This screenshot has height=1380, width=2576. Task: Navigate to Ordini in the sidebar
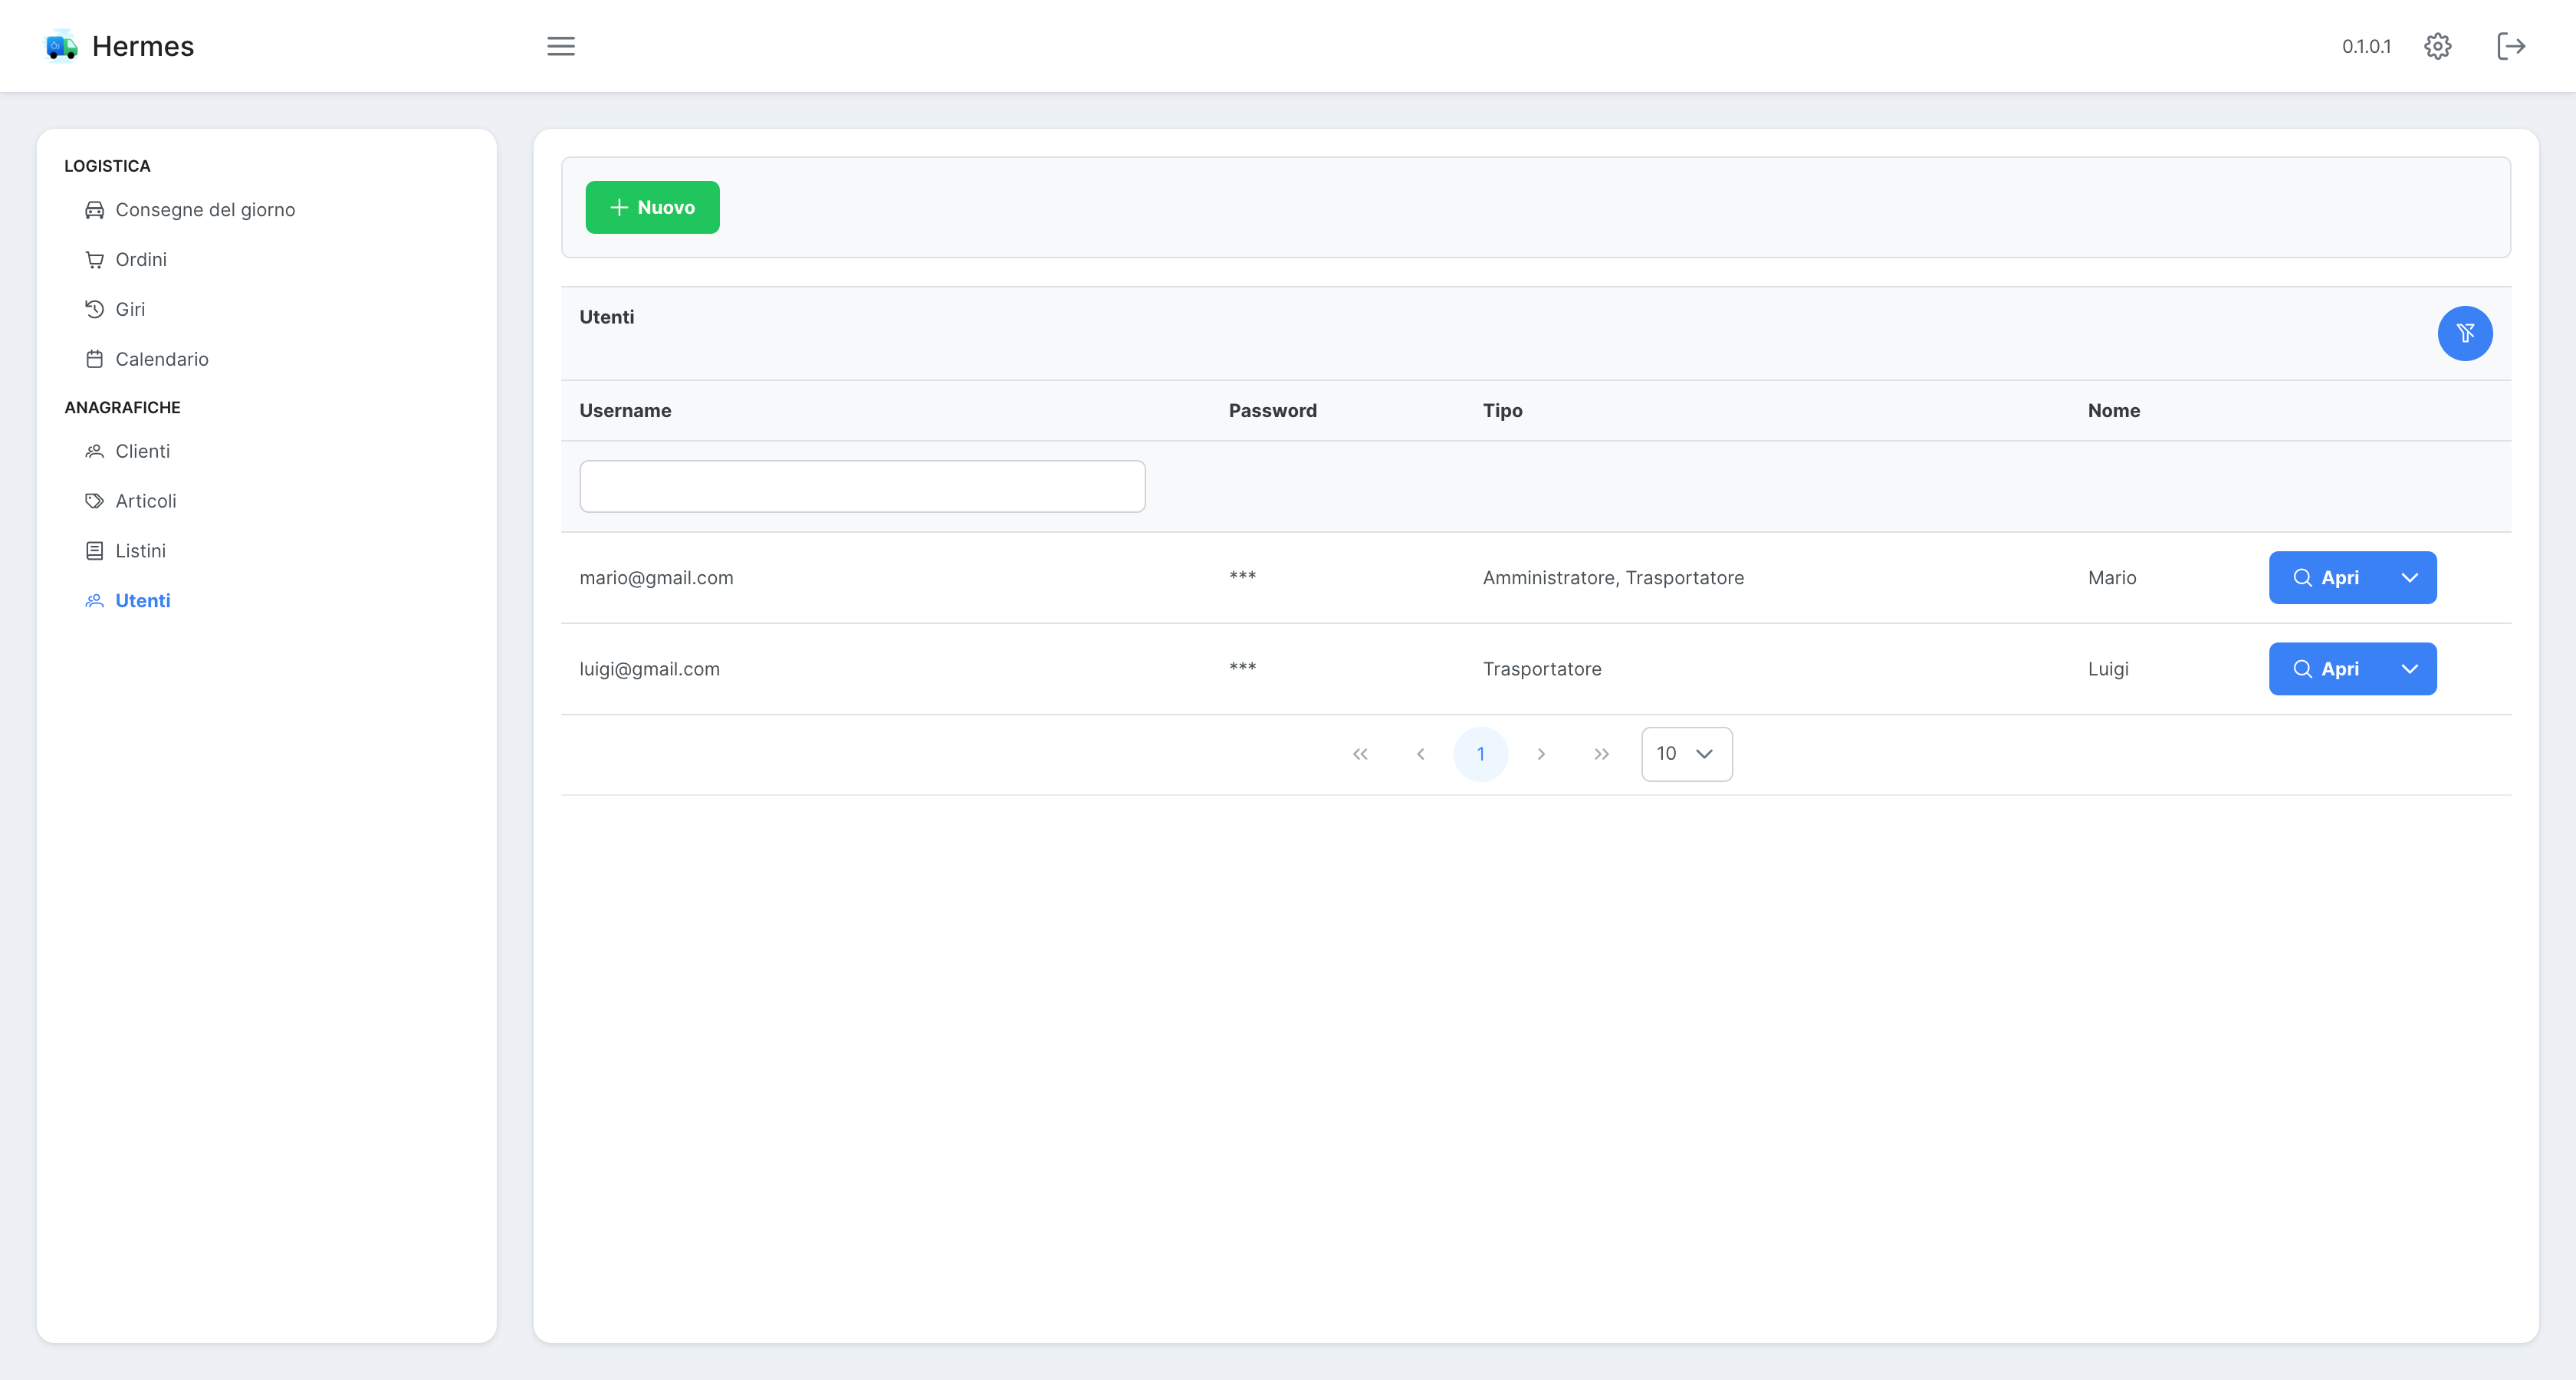(x=140, y=260)
